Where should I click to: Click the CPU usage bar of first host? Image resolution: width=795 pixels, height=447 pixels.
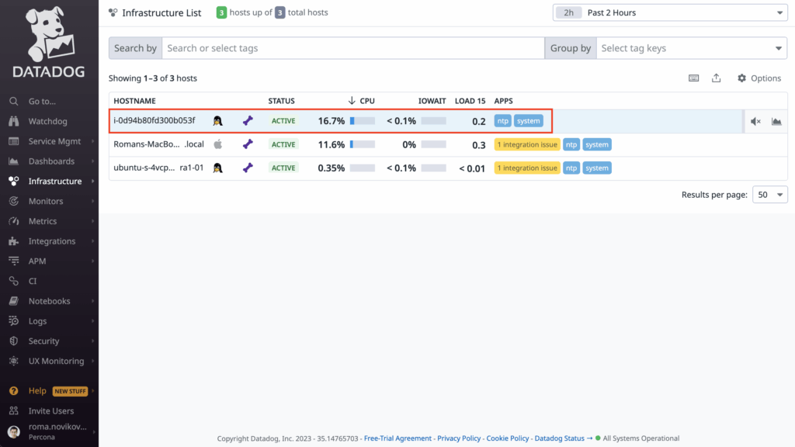[362, 121]
